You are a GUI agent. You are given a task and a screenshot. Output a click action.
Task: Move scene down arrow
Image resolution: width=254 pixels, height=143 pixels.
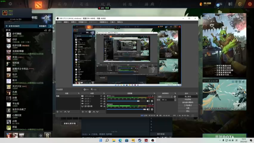pyautogui.click(x=69, y=112)
